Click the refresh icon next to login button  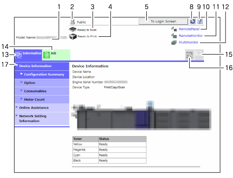pyautogui.click(x=192, y=21)
